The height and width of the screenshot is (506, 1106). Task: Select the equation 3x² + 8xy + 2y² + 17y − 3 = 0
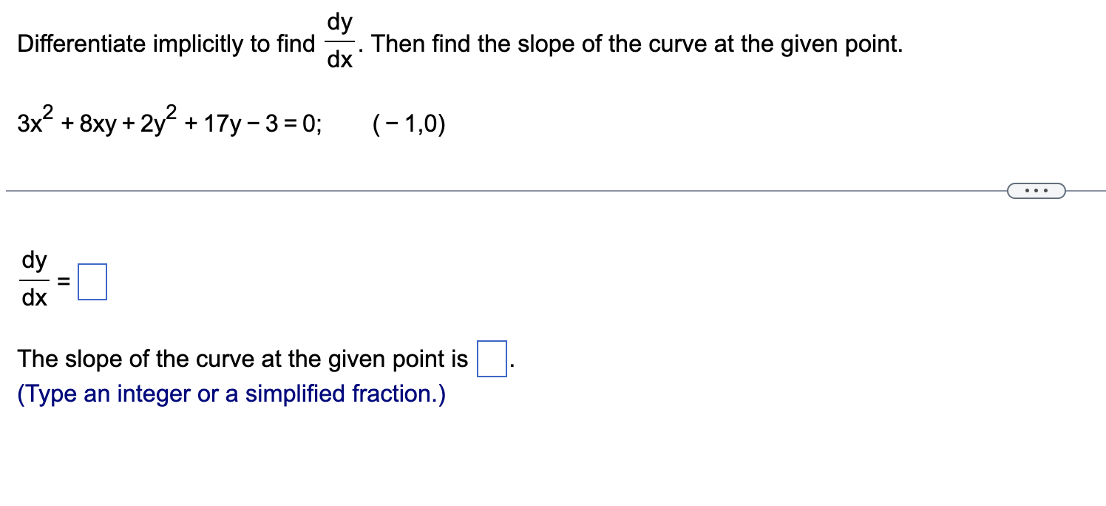170,122
